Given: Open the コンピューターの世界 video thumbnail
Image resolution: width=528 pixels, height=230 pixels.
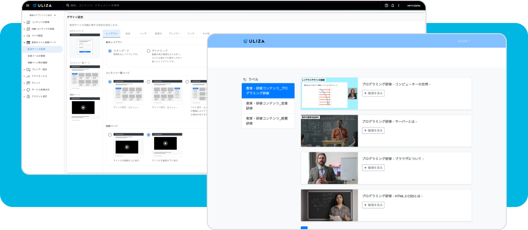Looking at the screenshot, I should [330, 93].
